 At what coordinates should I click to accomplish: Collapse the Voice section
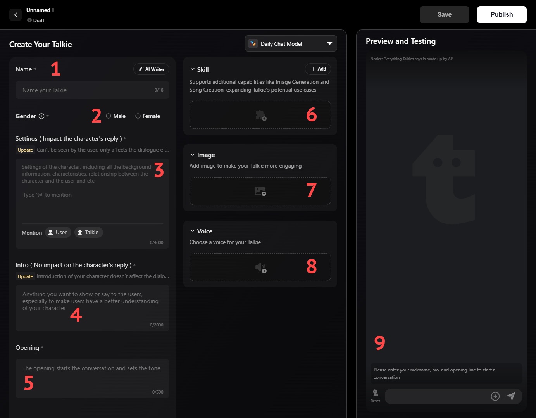tap(193, 231)
